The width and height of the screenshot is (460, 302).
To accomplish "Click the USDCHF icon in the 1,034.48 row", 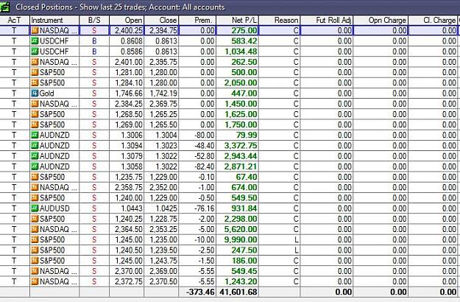I will (x=35, y=52).
